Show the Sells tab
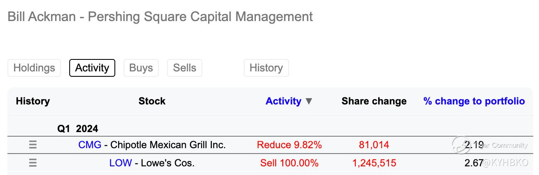 185,68
